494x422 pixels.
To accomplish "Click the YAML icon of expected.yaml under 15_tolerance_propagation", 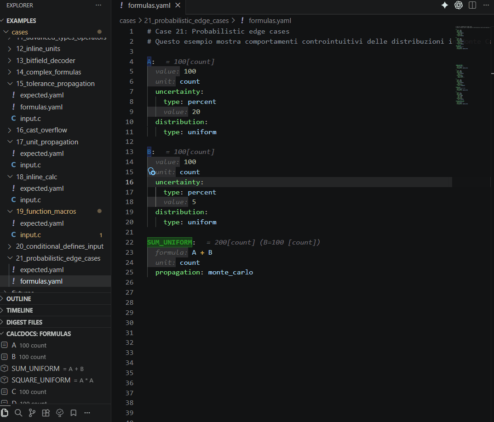I will pos(13,95).
